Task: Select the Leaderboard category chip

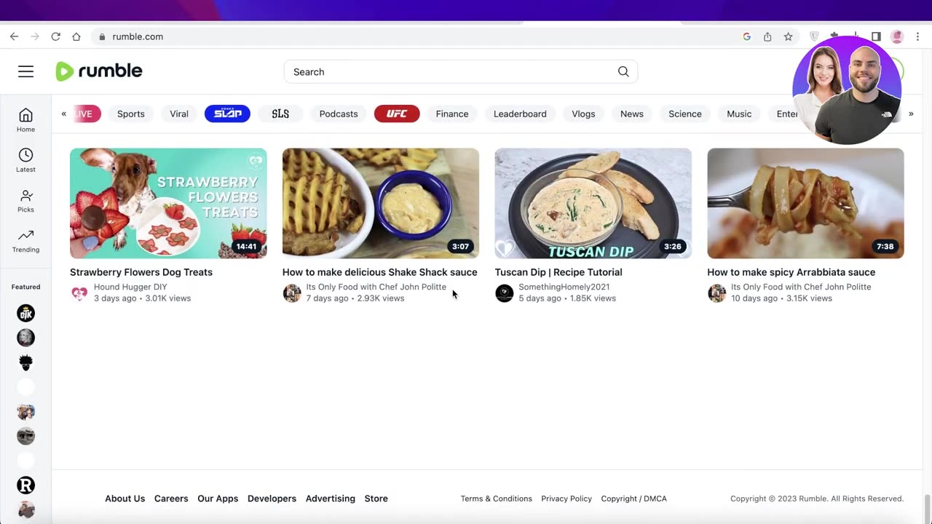Action: pyautogui.click(x=520, y=114)
